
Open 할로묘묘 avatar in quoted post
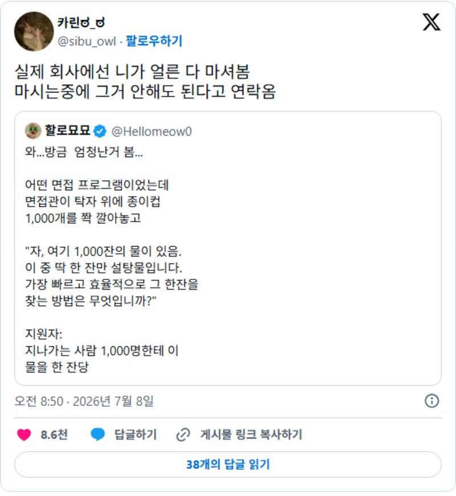(x=33, y=131)
